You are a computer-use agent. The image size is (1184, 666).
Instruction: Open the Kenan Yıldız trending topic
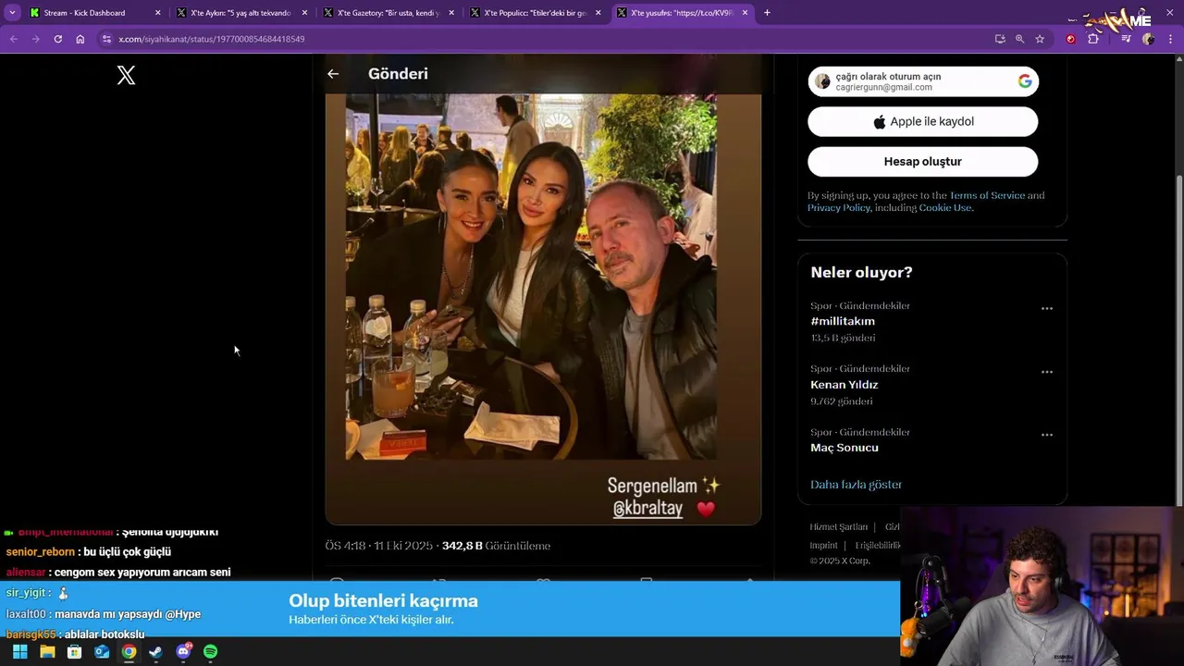coord(845,385)
